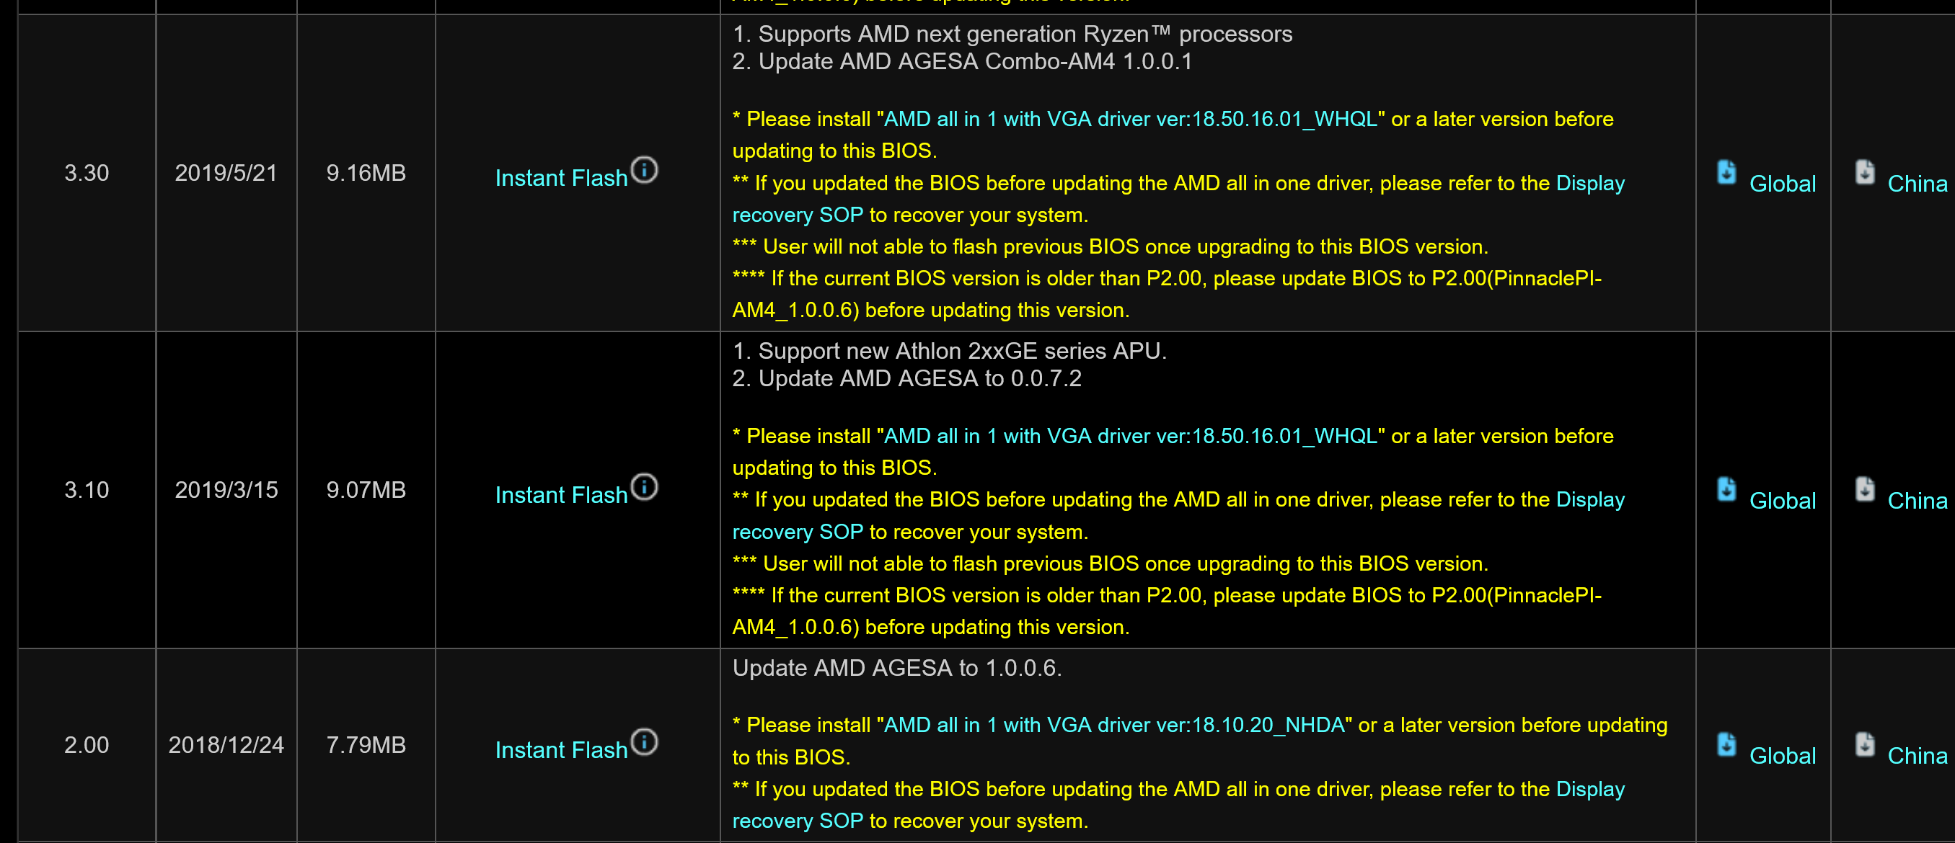Open Instant Flash link for version 3.10

pos(561,495)
